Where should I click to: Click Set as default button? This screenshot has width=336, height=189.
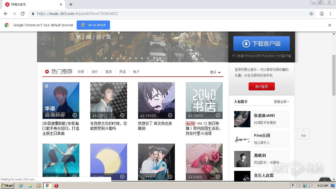click(x=93, y=25)
